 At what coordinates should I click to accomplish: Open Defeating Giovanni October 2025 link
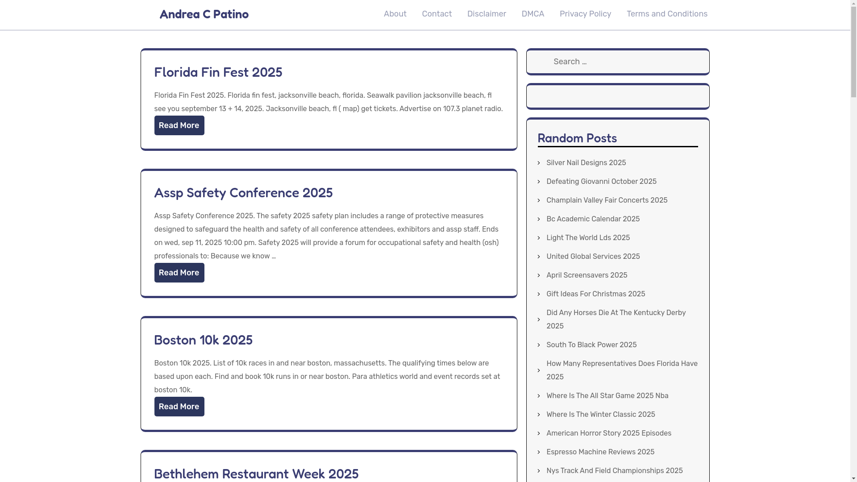tap(601, 182)
